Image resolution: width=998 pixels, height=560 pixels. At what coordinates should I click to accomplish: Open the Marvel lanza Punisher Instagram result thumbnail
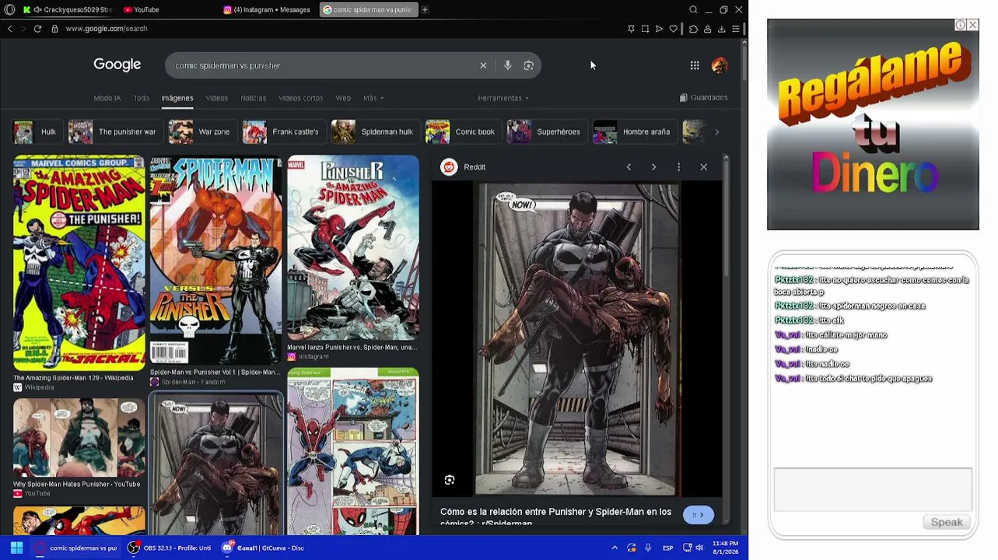coord(353,248)
